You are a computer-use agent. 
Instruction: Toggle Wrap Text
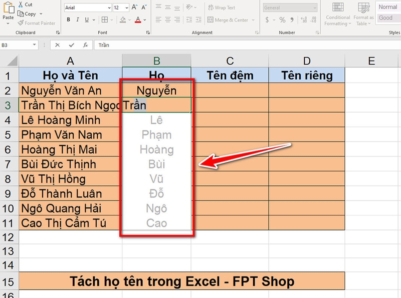[x=222, y=7]
